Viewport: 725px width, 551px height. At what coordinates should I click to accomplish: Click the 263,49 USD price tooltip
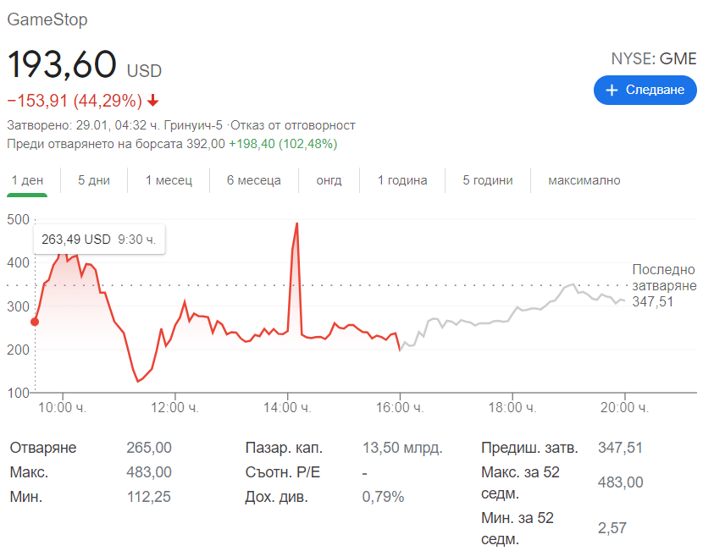(99, 240)
